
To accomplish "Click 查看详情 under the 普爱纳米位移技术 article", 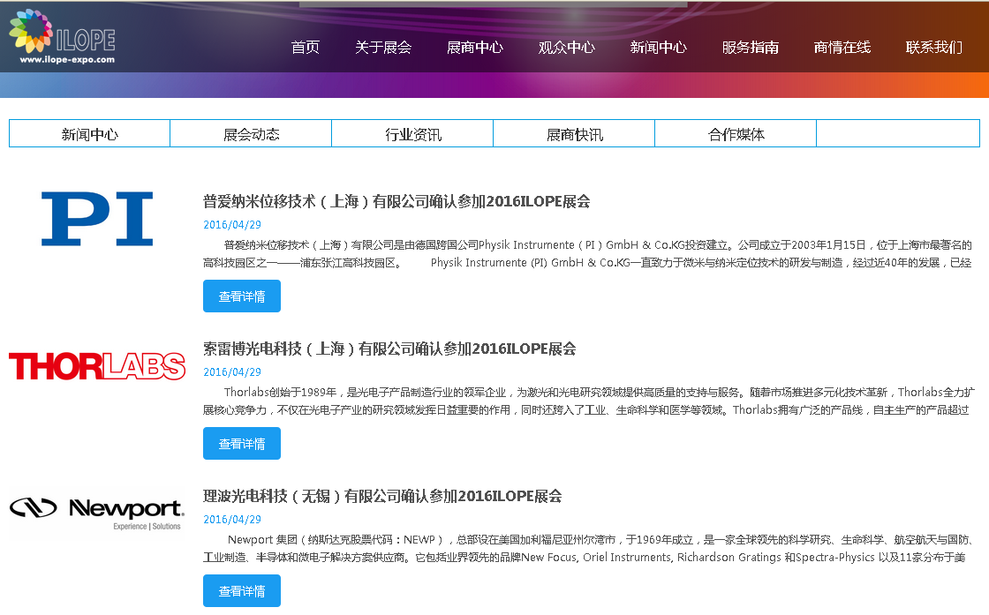I will point(242,296).
